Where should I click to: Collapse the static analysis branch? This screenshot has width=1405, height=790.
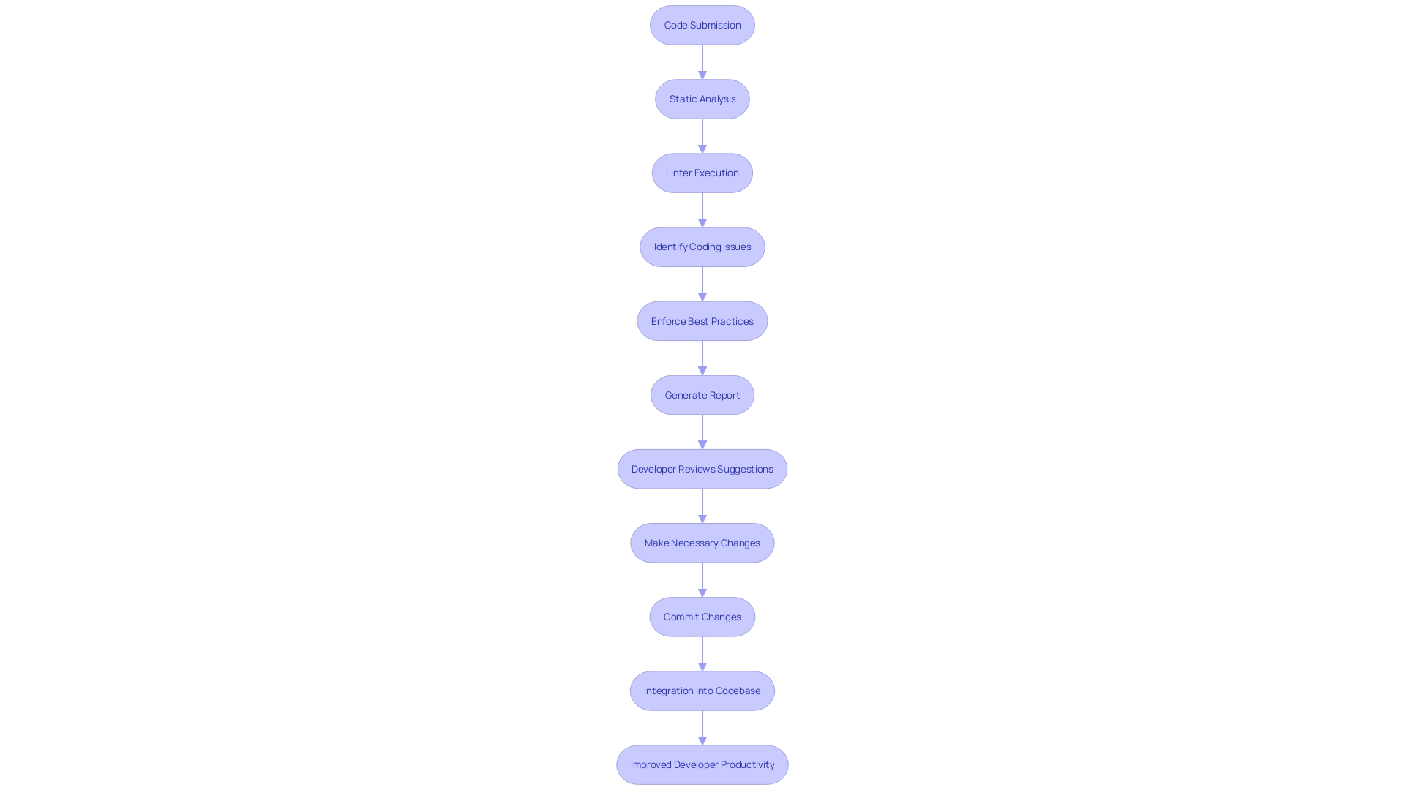tap(702, 99)
